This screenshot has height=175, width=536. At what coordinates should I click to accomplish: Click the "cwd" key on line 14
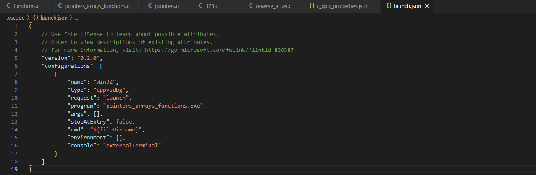76,130
